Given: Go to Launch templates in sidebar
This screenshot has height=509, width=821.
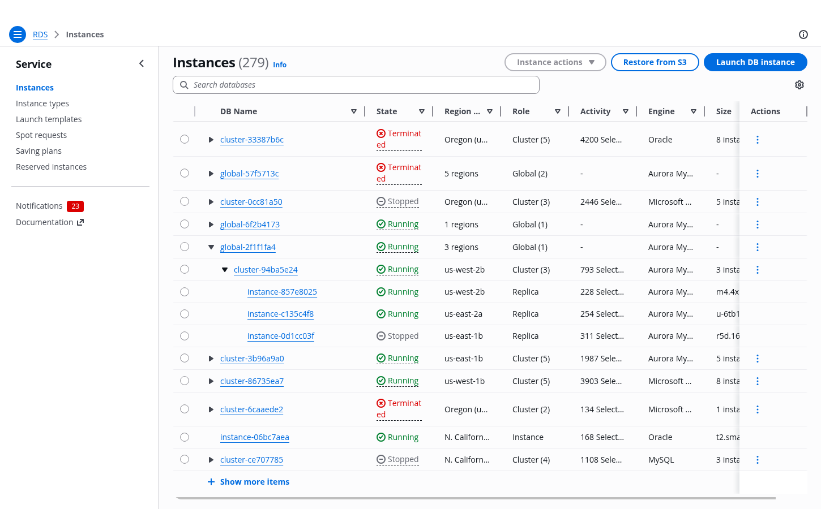Looking at the screenshot, I should click(x=49, y=119).
